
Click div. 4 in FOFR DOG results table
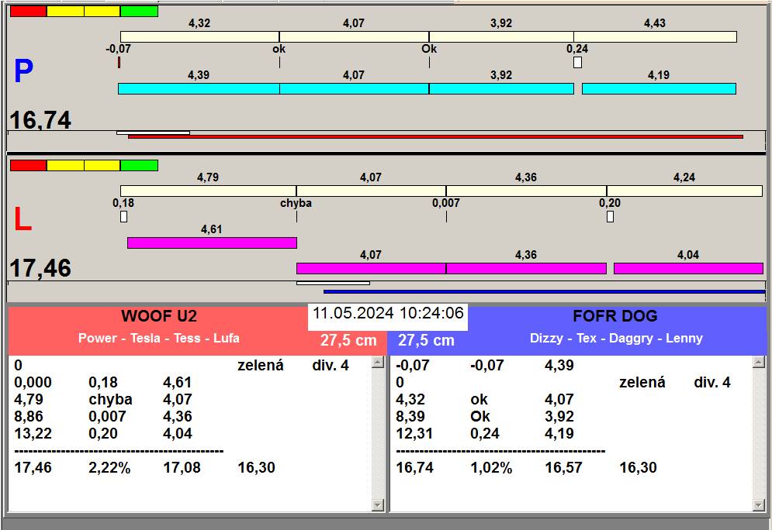[712, 382]
